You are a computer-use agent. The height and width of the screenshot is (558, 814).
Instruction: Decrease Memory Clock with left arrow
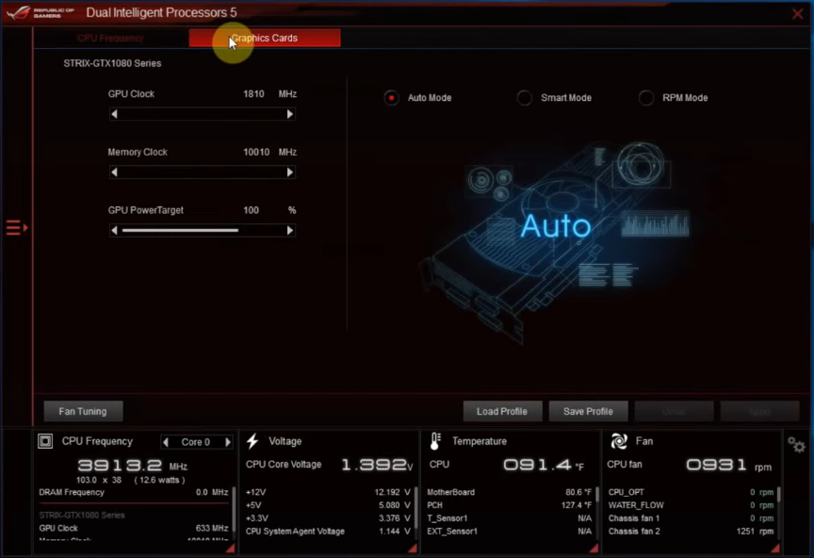tap(114, 172)
